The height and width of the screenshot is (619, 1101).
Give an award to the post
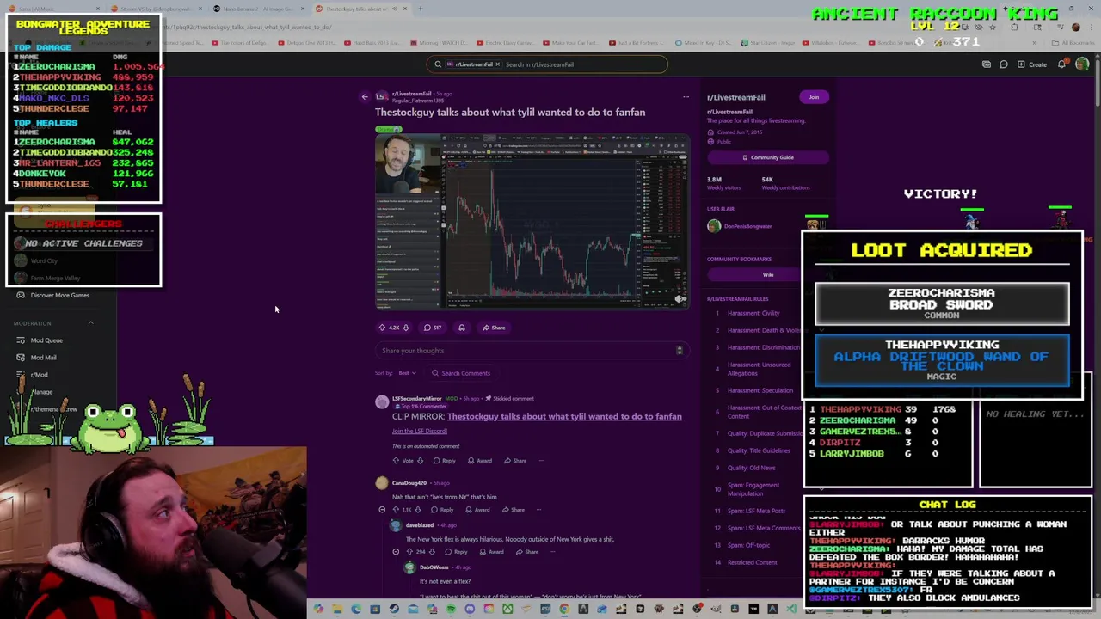(462, 328)
